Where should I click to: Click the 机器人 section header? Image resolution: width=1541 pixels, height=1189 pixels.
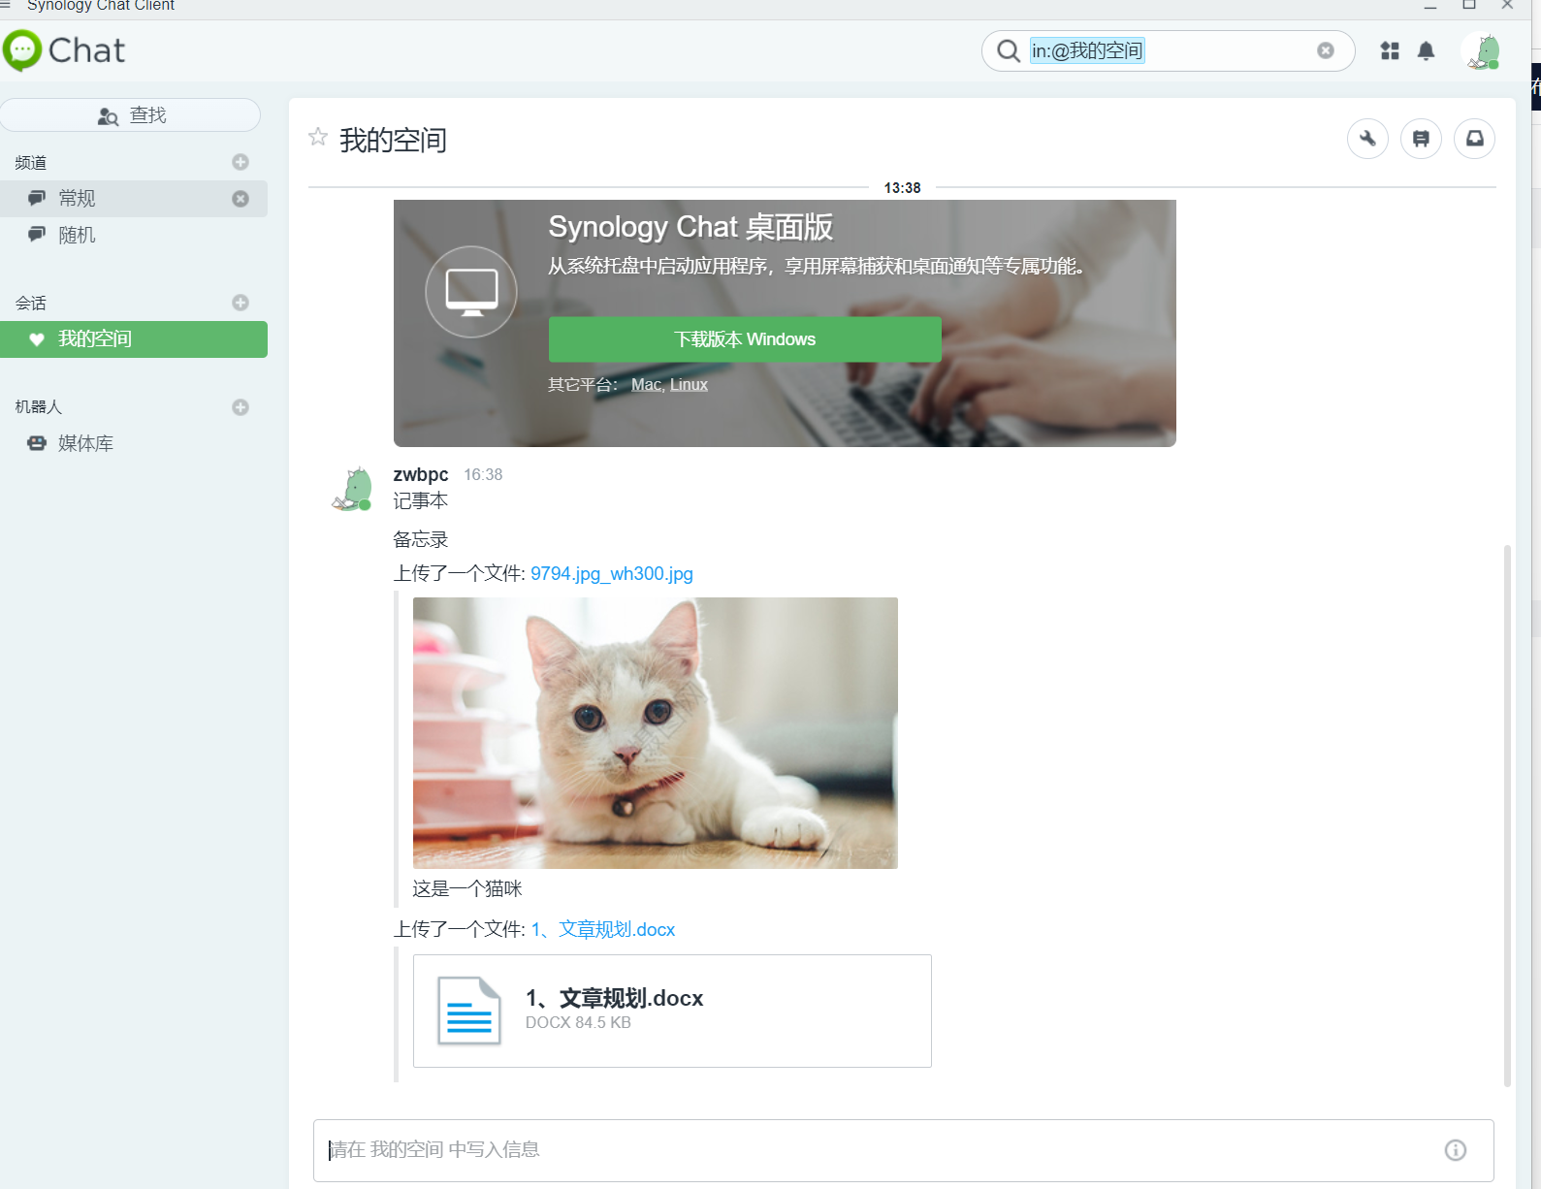point(39,407)
